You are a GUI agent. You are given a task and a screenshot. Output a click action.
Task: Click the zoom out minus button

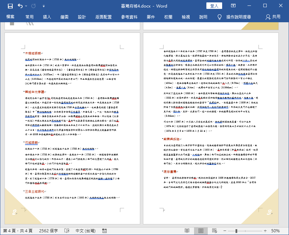pyautogui.click(x=225, y=231)
